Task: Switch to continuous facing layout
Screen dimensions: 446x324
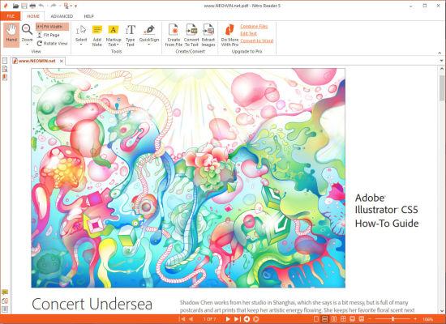Action: tap(343, 319)
